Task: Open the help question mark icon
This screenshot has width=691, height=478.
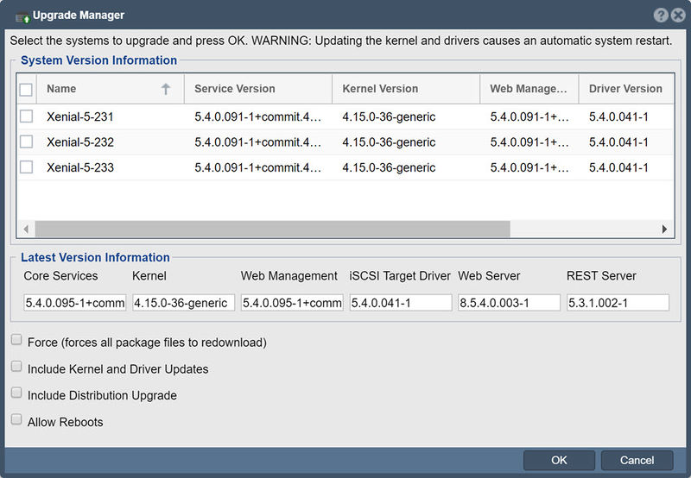Action: pyautogui.click(x=661, y=16)
